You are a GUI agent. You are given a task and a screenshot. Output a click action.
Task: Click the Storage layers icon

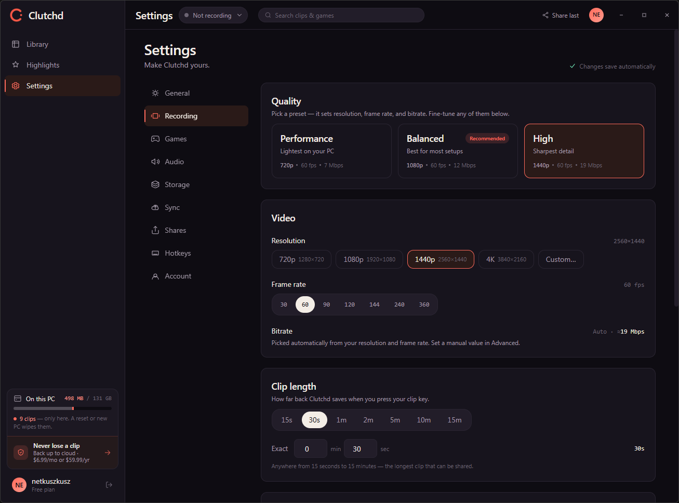pos(155,184)
